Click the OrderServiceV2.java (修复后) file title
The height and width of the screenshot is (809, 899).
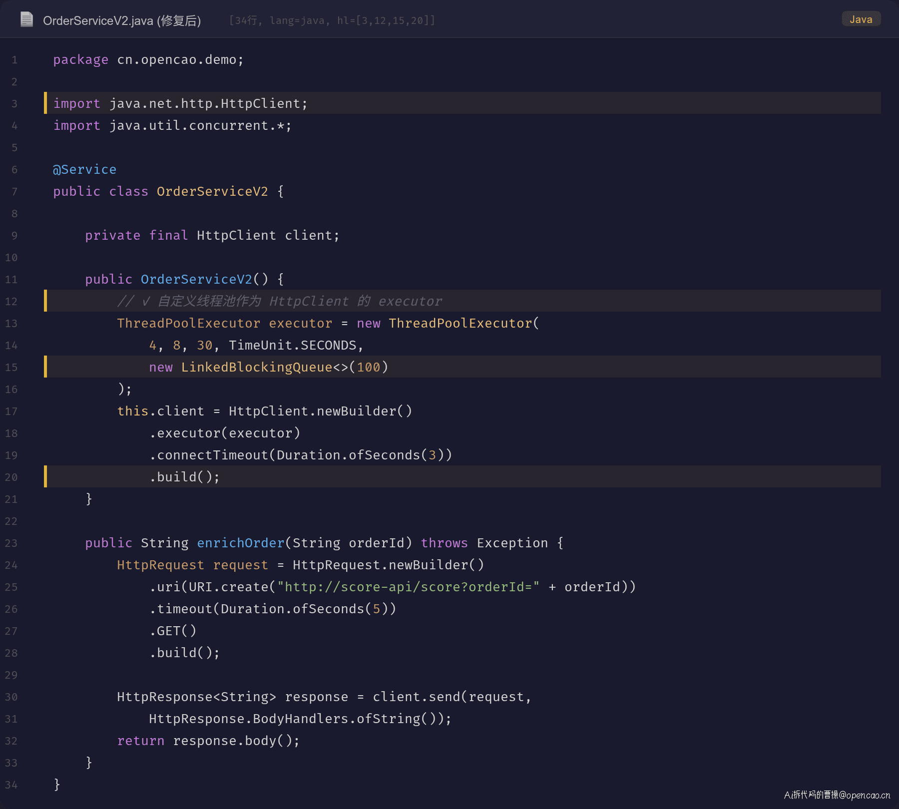coord(122,20)
